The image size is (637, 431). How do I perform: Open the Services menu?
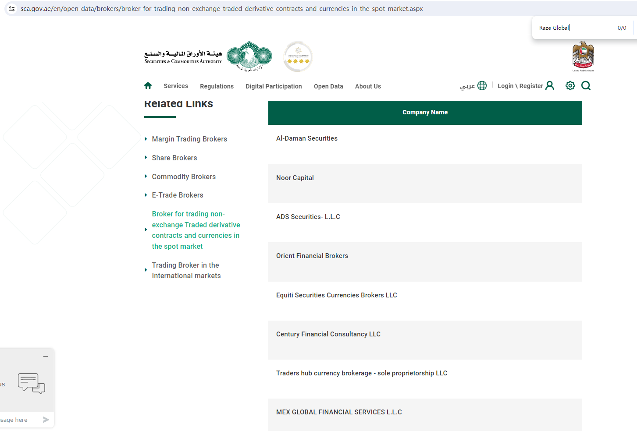(176, 86)
